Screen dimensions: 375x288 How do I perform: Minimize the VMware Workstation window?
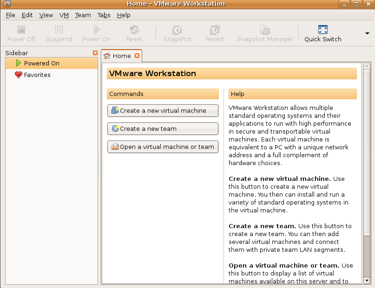pyautogui.click(x=344, y=4)
